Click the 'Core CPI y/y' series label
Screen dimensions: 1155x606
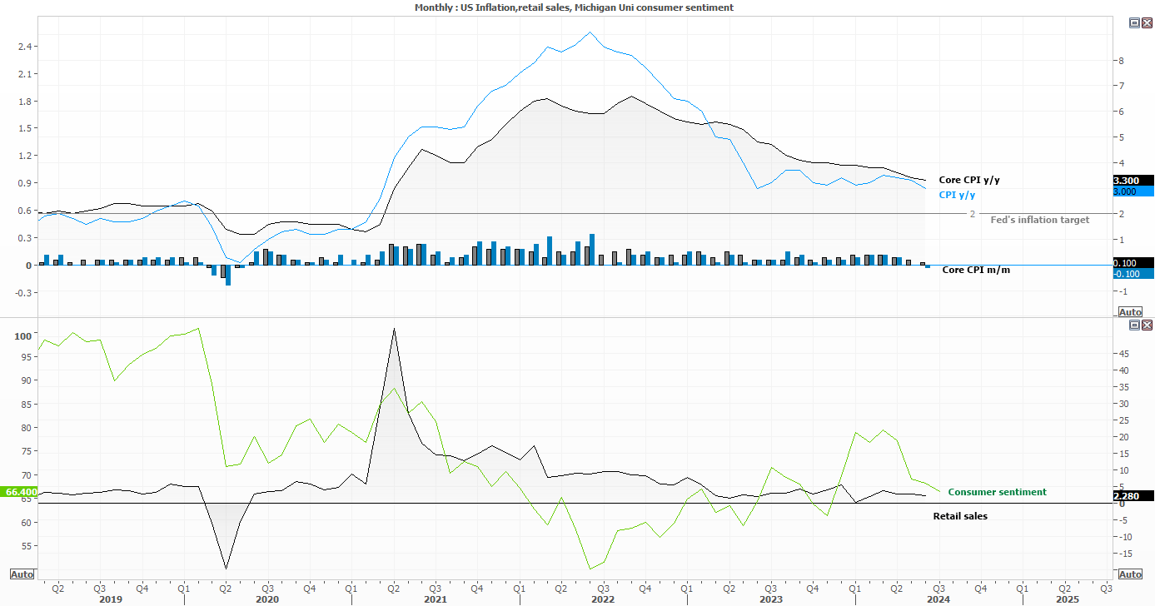[969, 180]
